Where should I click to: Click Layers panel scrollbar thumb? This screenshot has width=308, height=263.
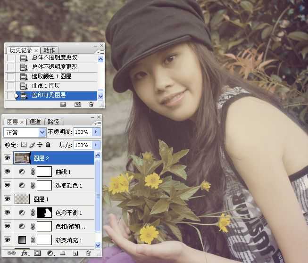pos(98,196)
